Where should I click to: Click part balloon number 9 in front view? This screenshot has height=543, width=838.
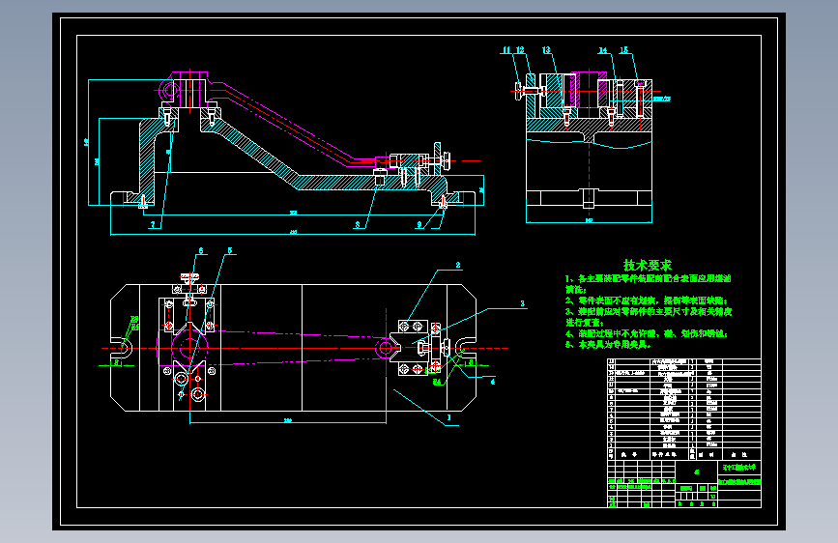(419, 225)
